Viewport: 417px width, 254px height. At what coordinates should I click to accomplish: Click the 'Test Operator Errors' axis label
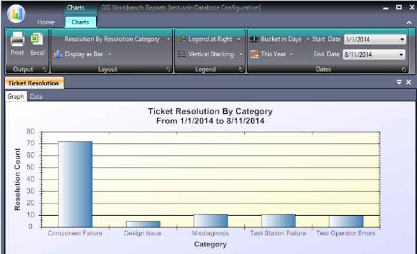346,233
